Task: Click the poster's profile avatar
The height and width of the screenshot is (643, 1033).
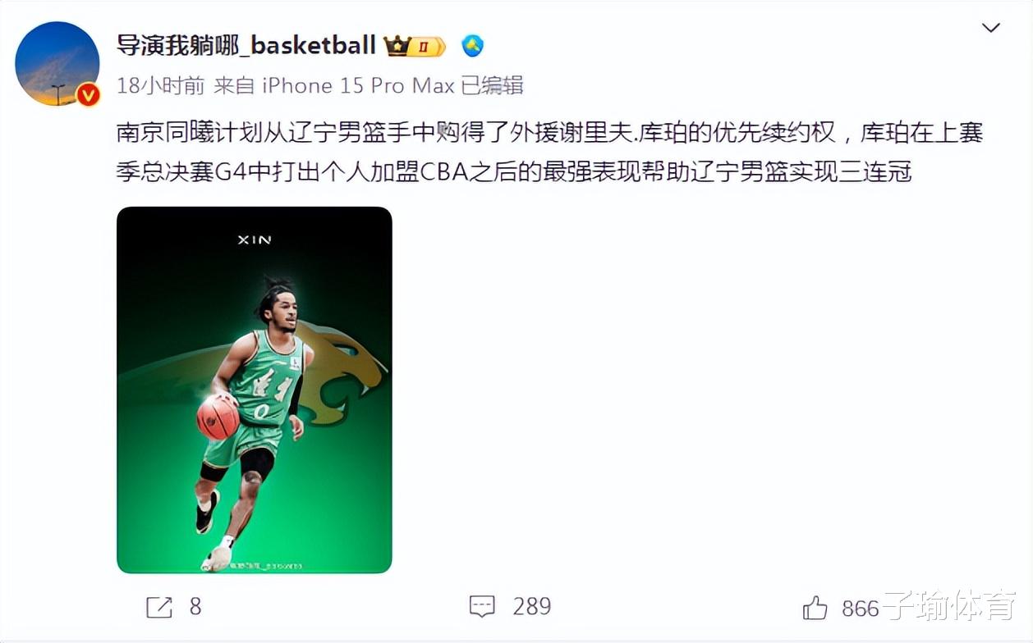Action: (57, 64)
